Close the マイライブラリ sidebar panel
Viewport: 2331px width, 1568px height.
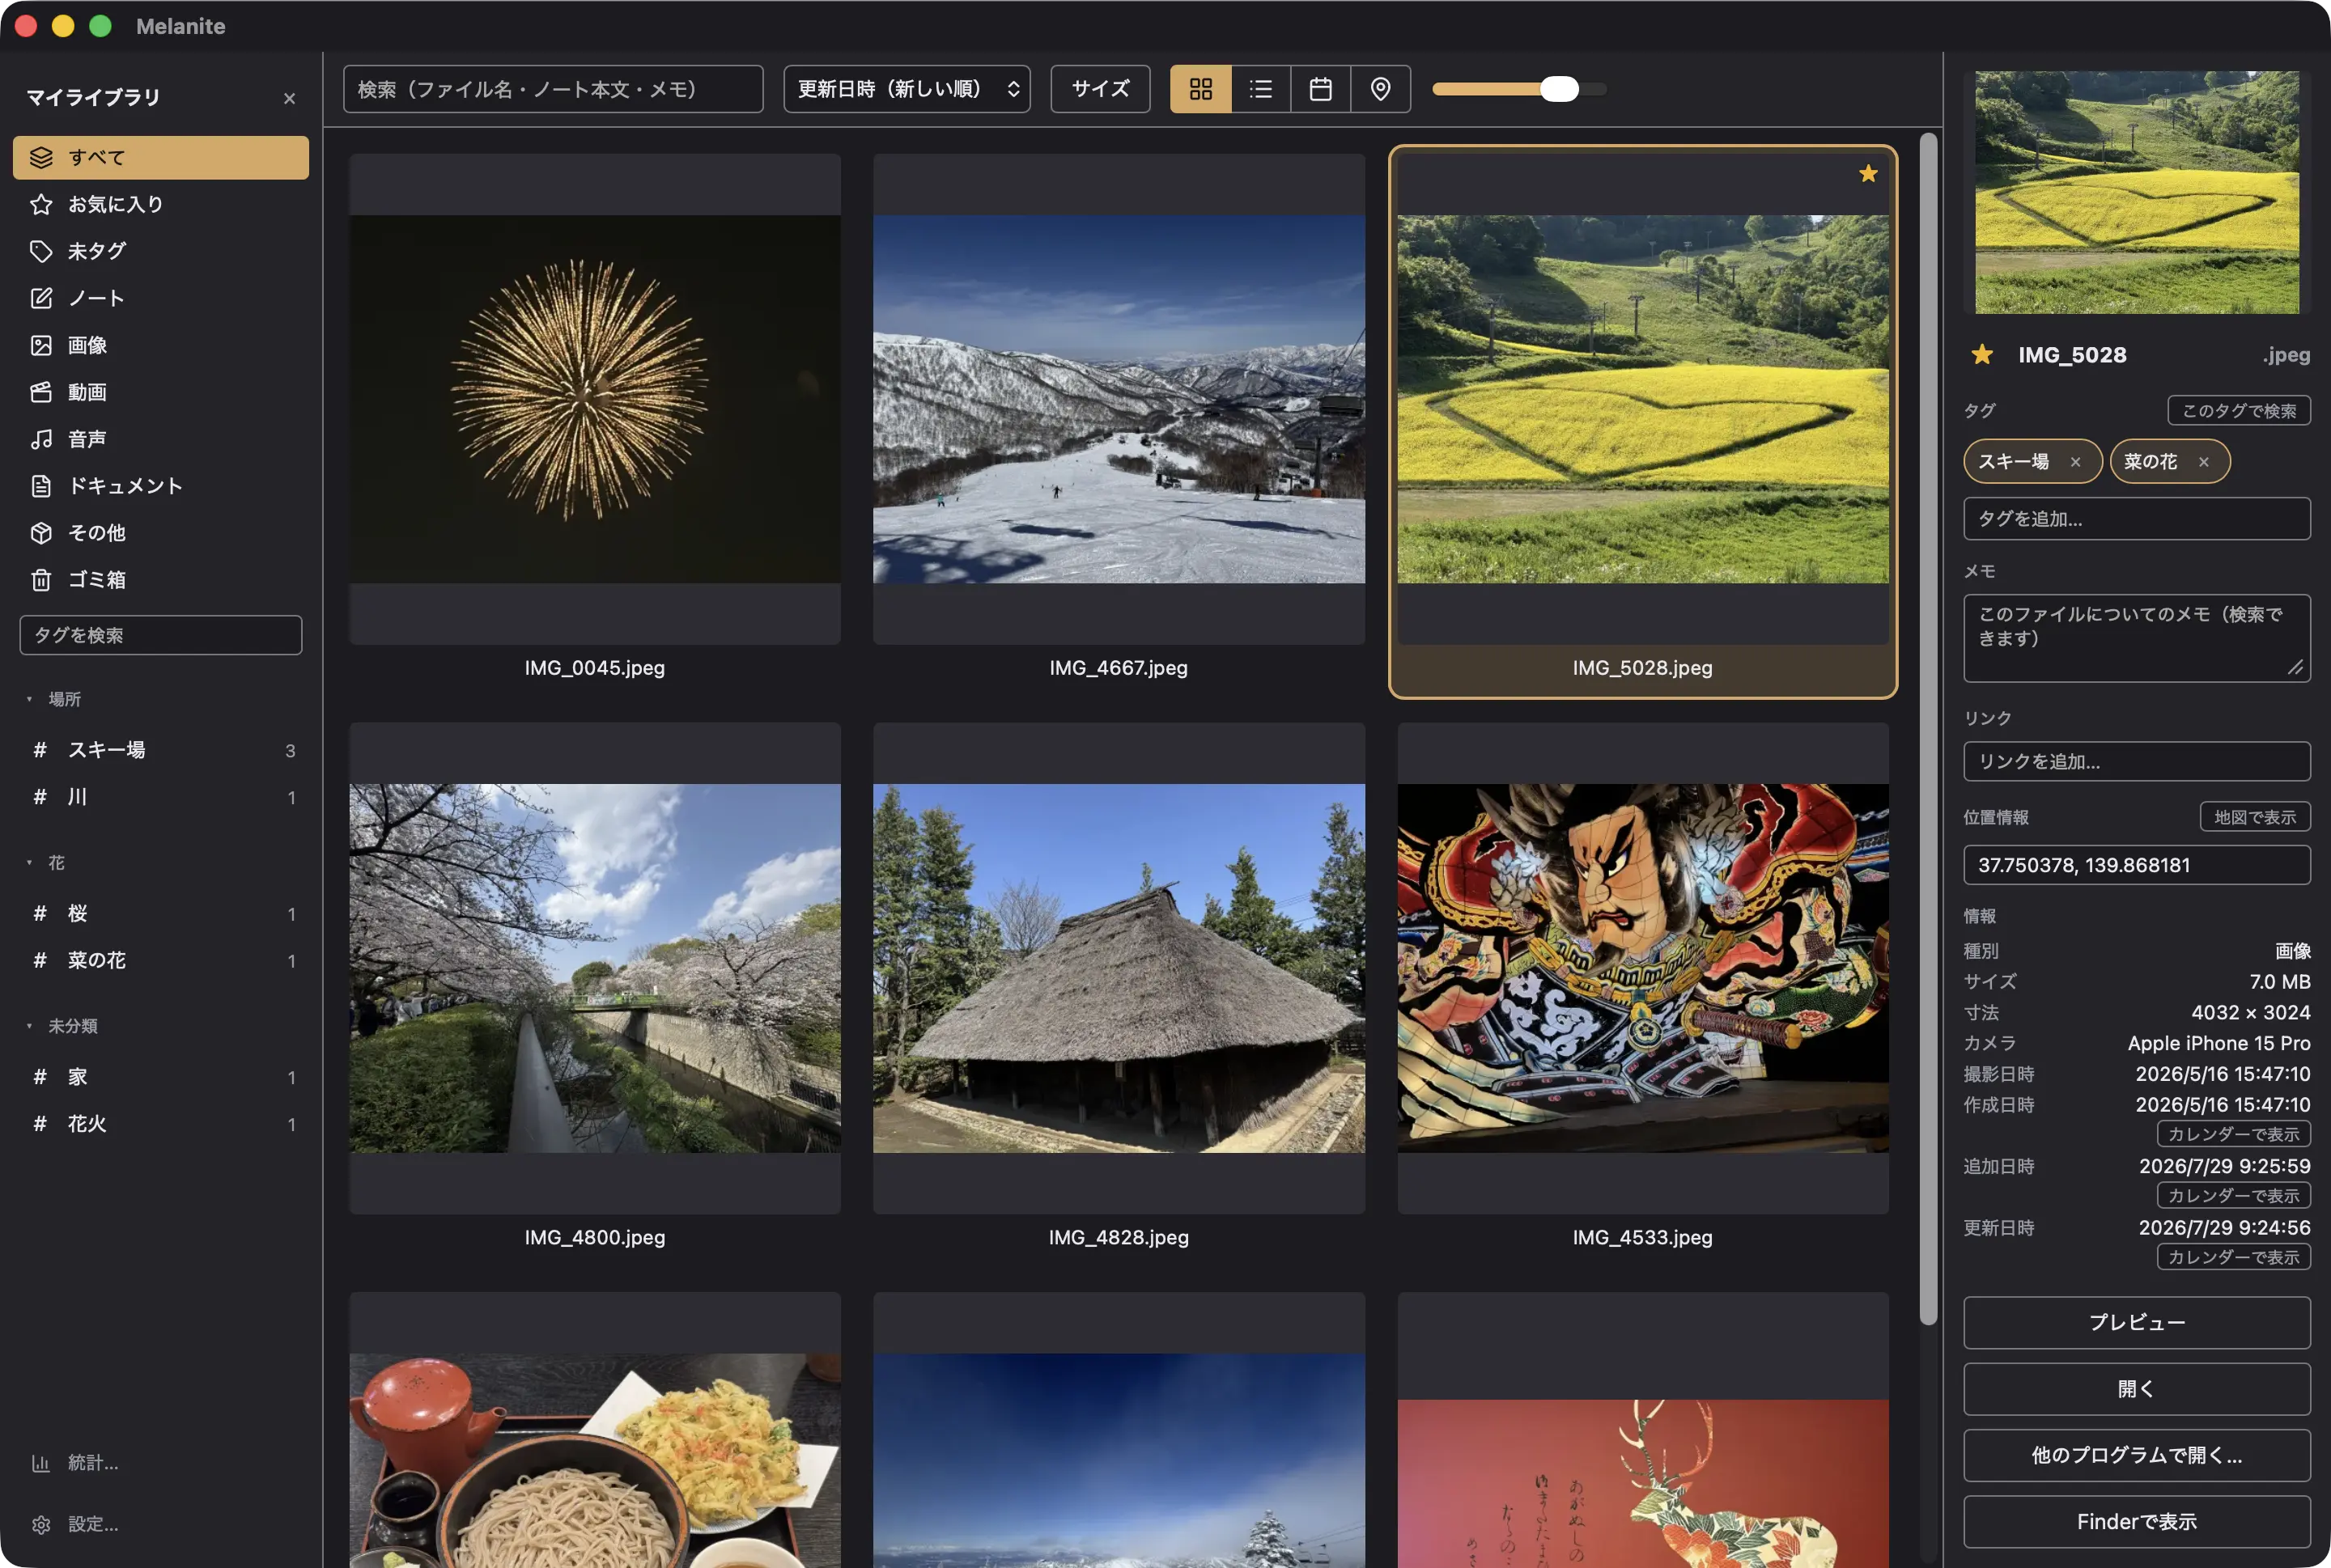pos(289,98)
